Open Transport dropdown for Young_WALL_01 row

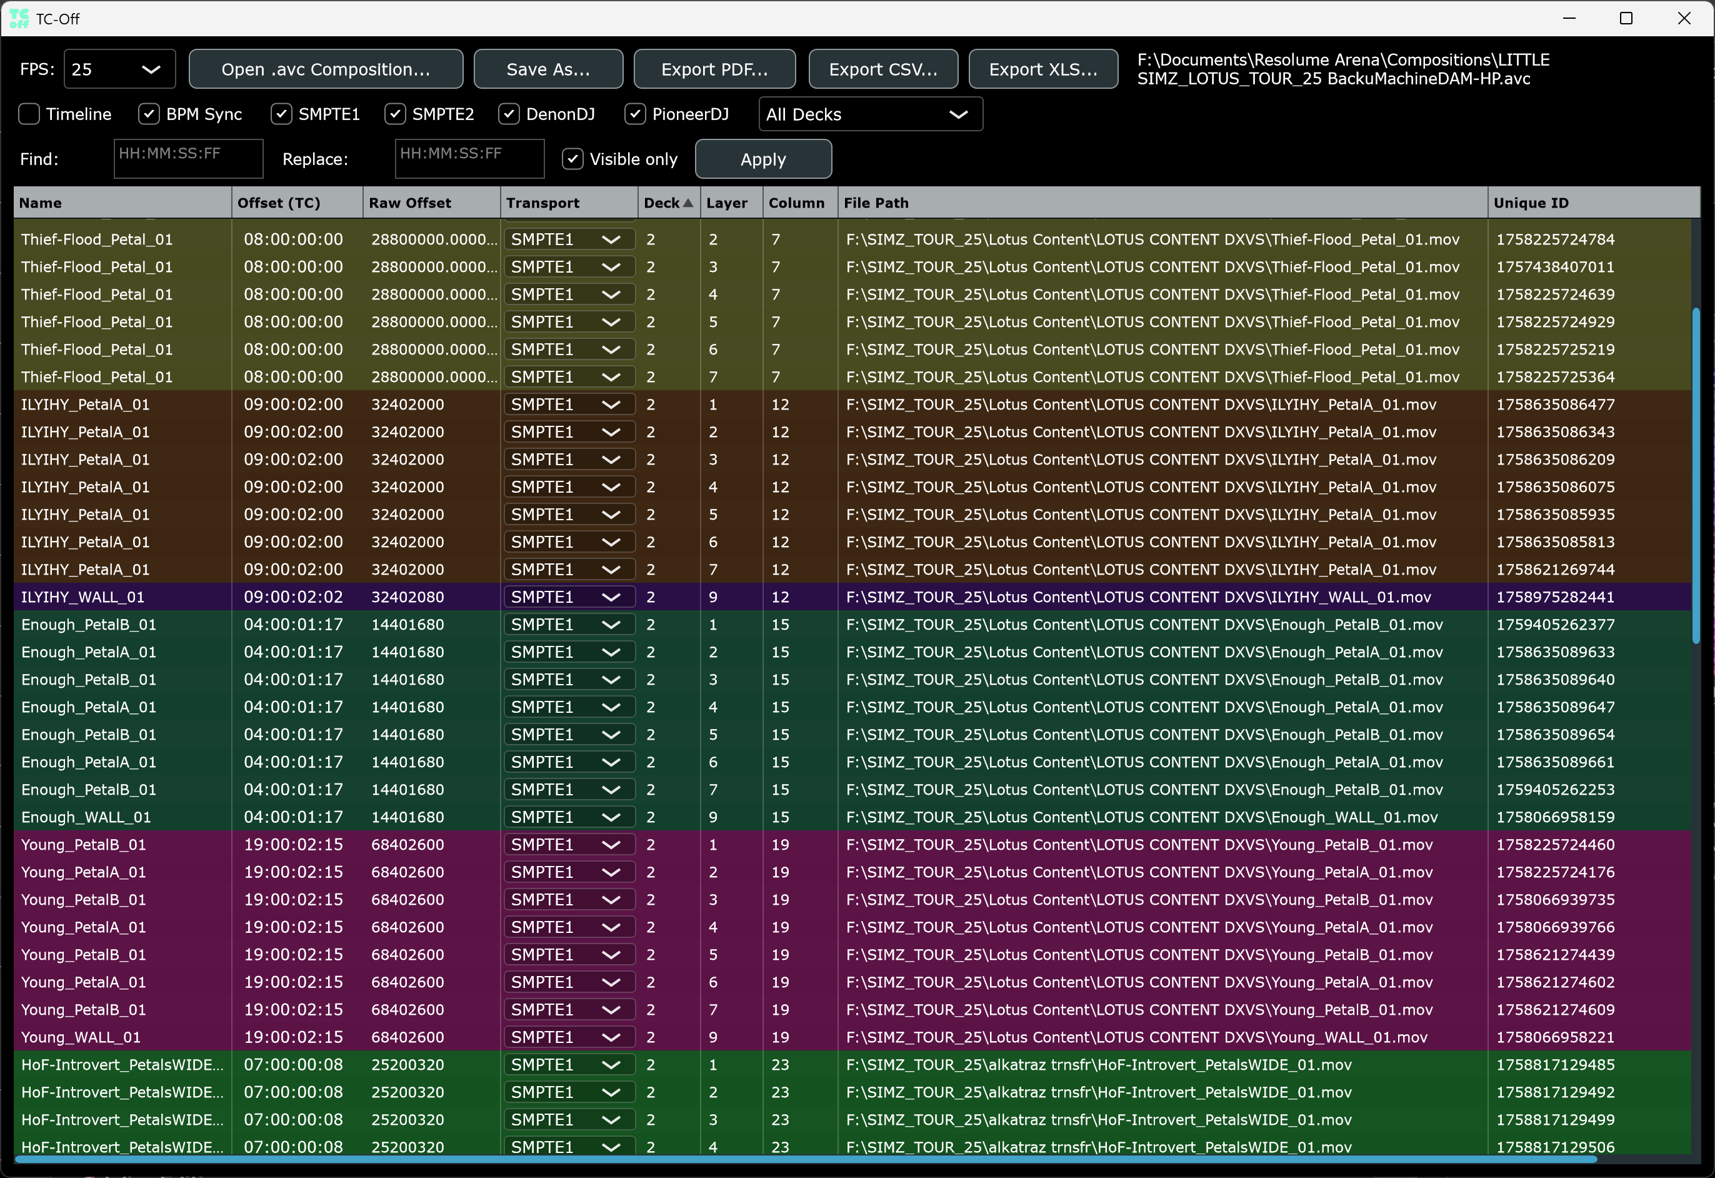click(x=569, y=1037)
